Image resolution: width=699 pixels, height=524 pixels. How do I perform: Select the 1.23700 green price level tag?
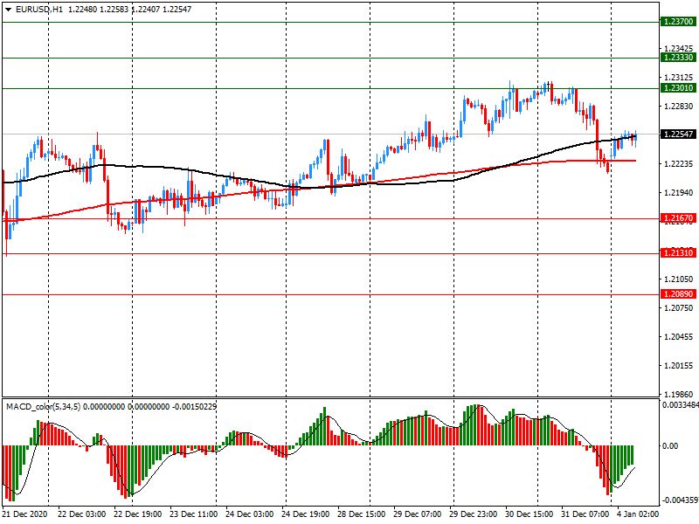678,21
